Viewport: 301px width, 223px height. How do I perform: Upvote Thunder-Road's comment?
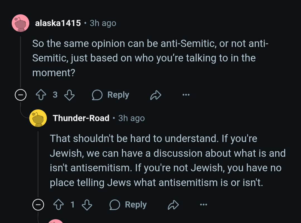59,205
